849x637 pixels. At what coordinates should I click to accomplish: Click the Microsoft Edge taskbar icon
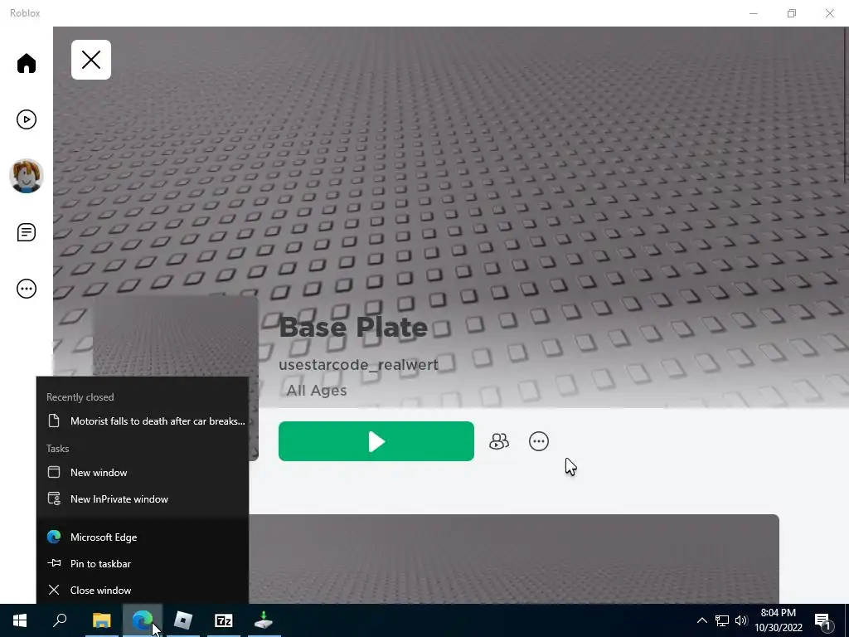pos(143,620)
